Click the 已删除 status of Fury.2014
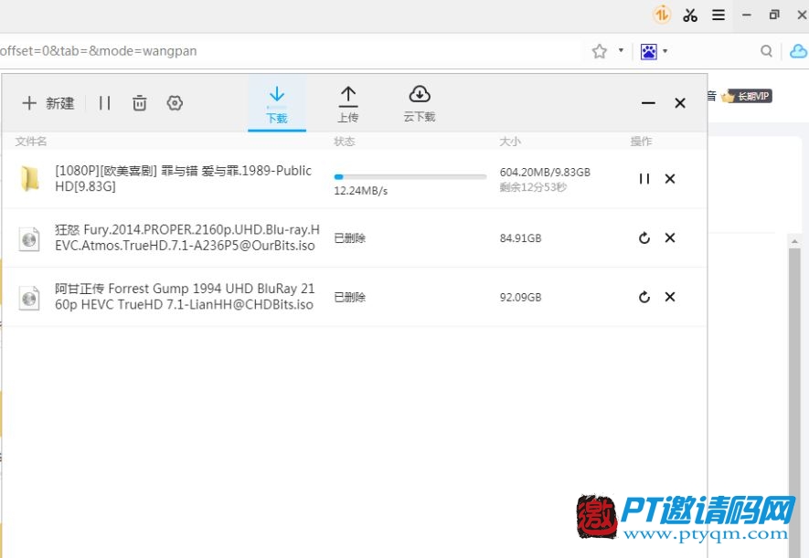 (x=349, y=238)
